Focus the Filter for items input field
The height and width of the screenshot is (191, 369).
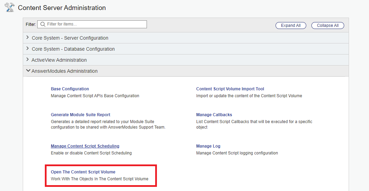pyautogui.click(x=95, y=24)
